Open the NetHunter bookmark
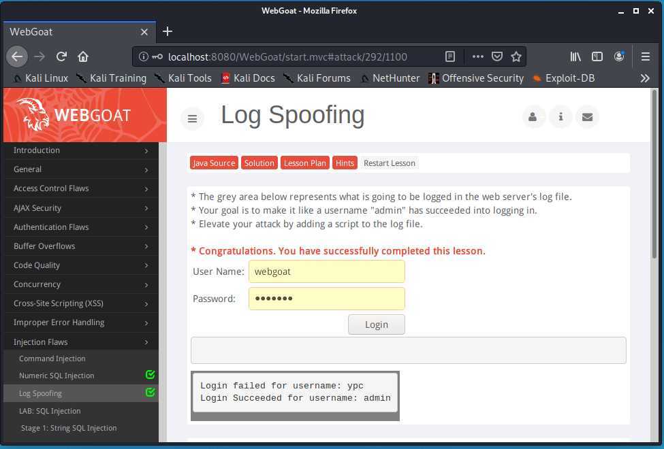664x449 pixels. pos(390,78)
